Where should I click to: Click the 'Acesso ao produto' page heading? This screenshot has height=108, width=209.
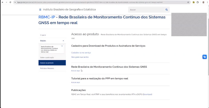(85, 34)
